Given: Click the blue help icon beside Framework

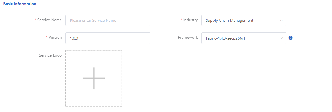Looking at the screenshot, I should point(291,38).
